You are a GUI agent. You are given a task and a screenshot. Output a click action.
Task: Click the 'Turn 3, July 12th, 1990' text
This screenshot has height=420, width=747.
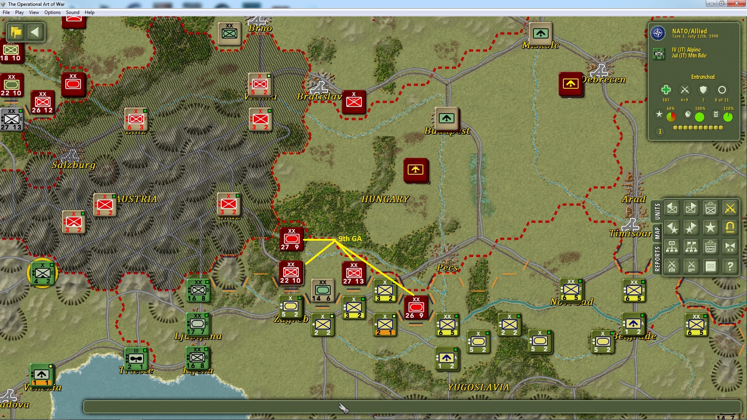point(695,37)
